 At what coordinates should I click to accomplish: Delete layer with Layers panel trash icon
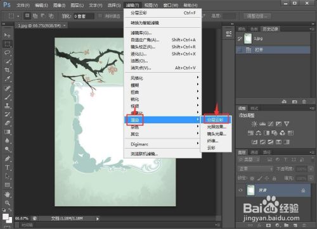[x=304, y=225]
